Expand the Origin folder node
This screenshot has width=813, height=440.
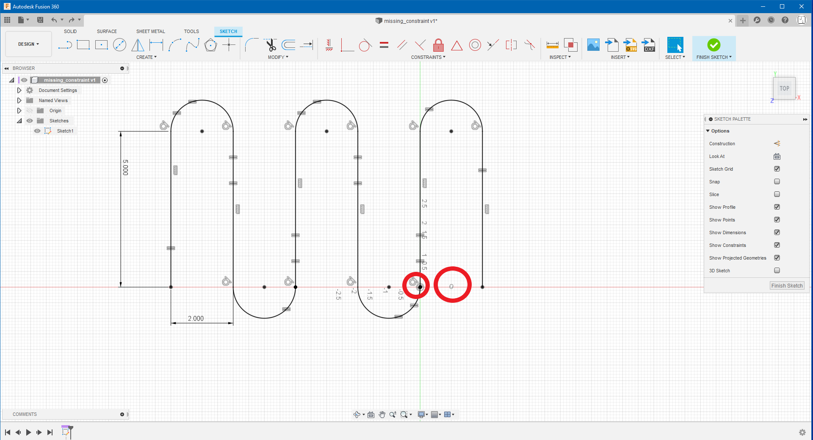[x=19, y=111]
